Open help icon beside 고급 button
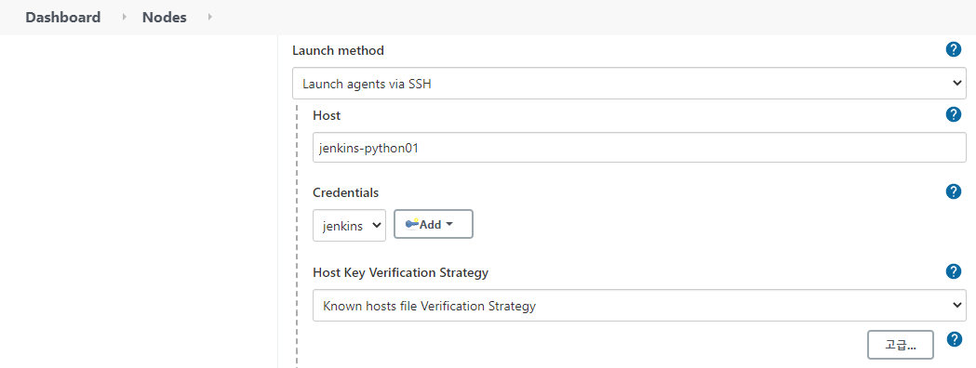 coord(955,339)
